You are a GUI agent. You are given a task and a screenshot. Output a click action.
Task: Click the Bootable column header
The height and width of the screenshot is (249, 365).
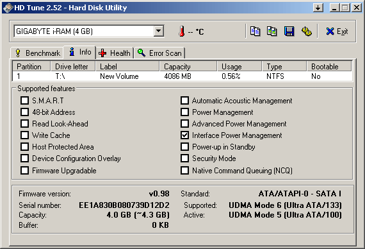coord(329,67)
